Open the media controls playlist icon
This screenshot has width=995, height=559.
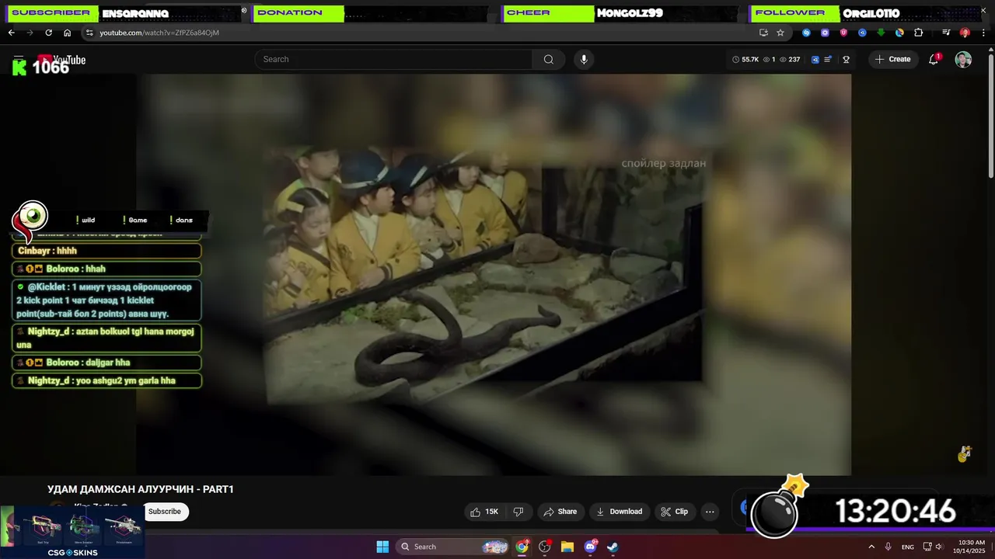point(946,33)
